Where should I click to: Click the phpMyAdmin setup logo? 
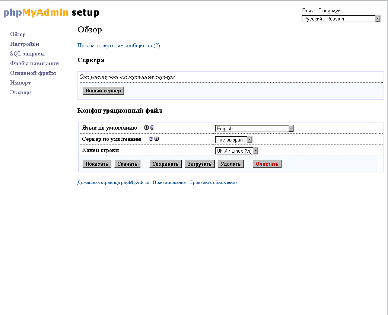[51, 12]
